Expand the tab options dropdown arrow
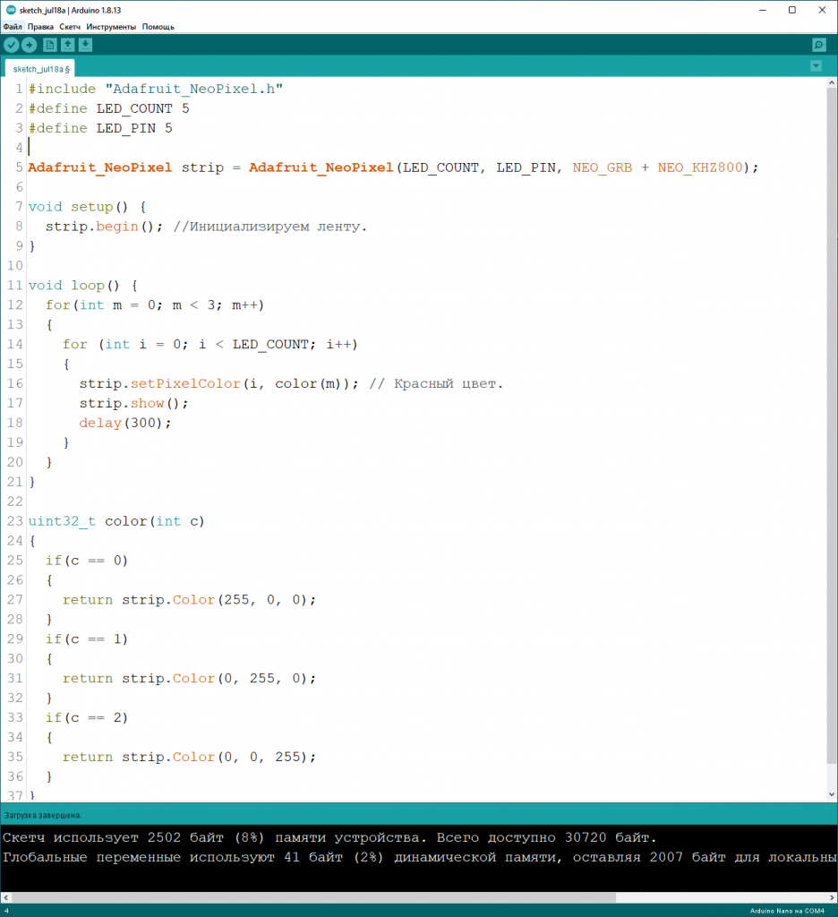The height and width of the screenshot is (917, 838). click(816, 66)
